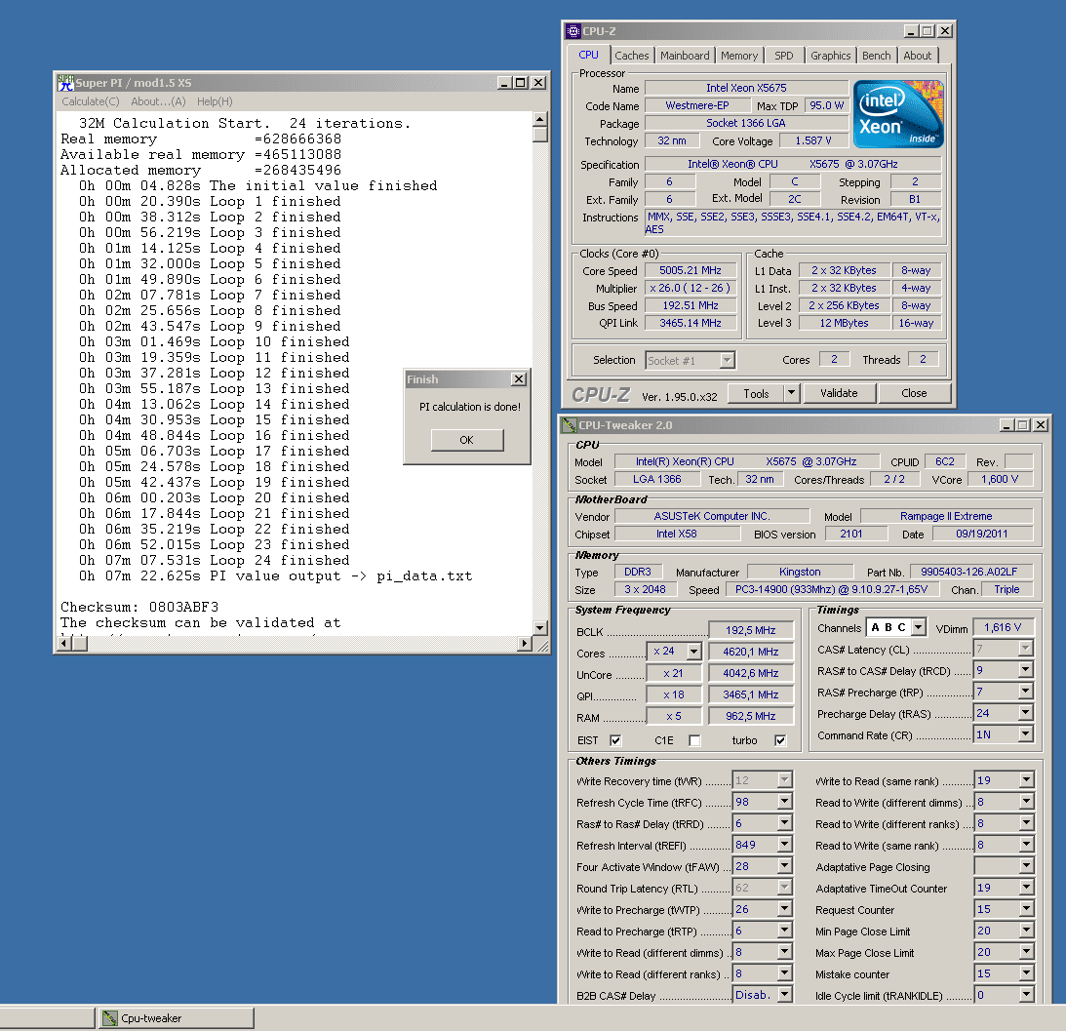Open the CPU-Z Tools dropdown arrow
Viewport: 1066px width, 1031px height.
point(791,393)
